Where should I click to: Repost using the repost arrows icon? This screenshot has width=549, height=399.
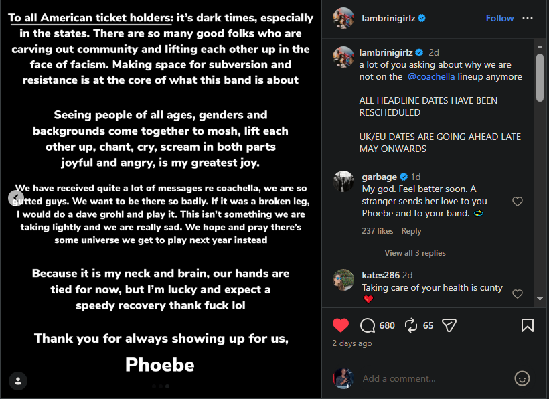411,325
